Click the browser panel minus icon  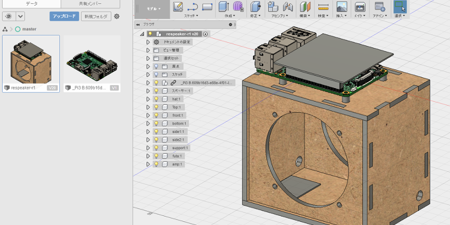[x=230, y=25]
